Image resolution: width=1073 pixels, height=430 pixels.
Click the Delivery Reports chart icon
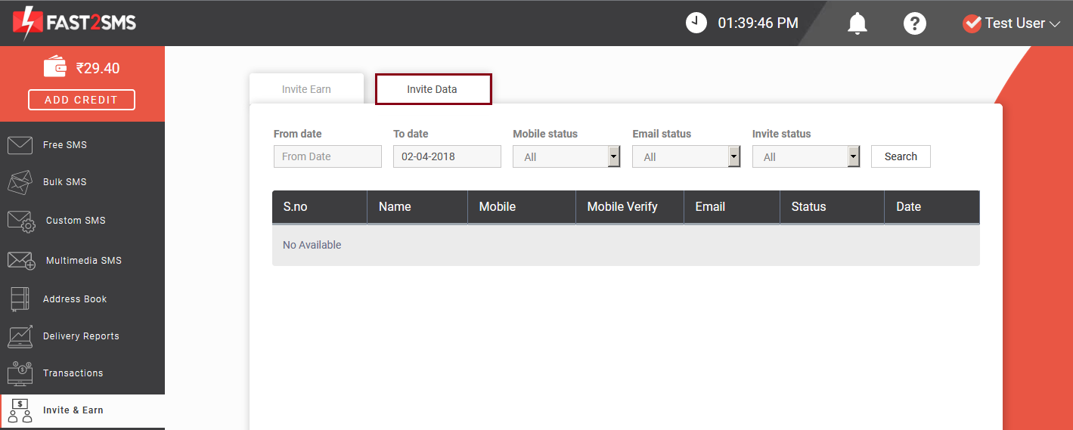click(20, 336)
